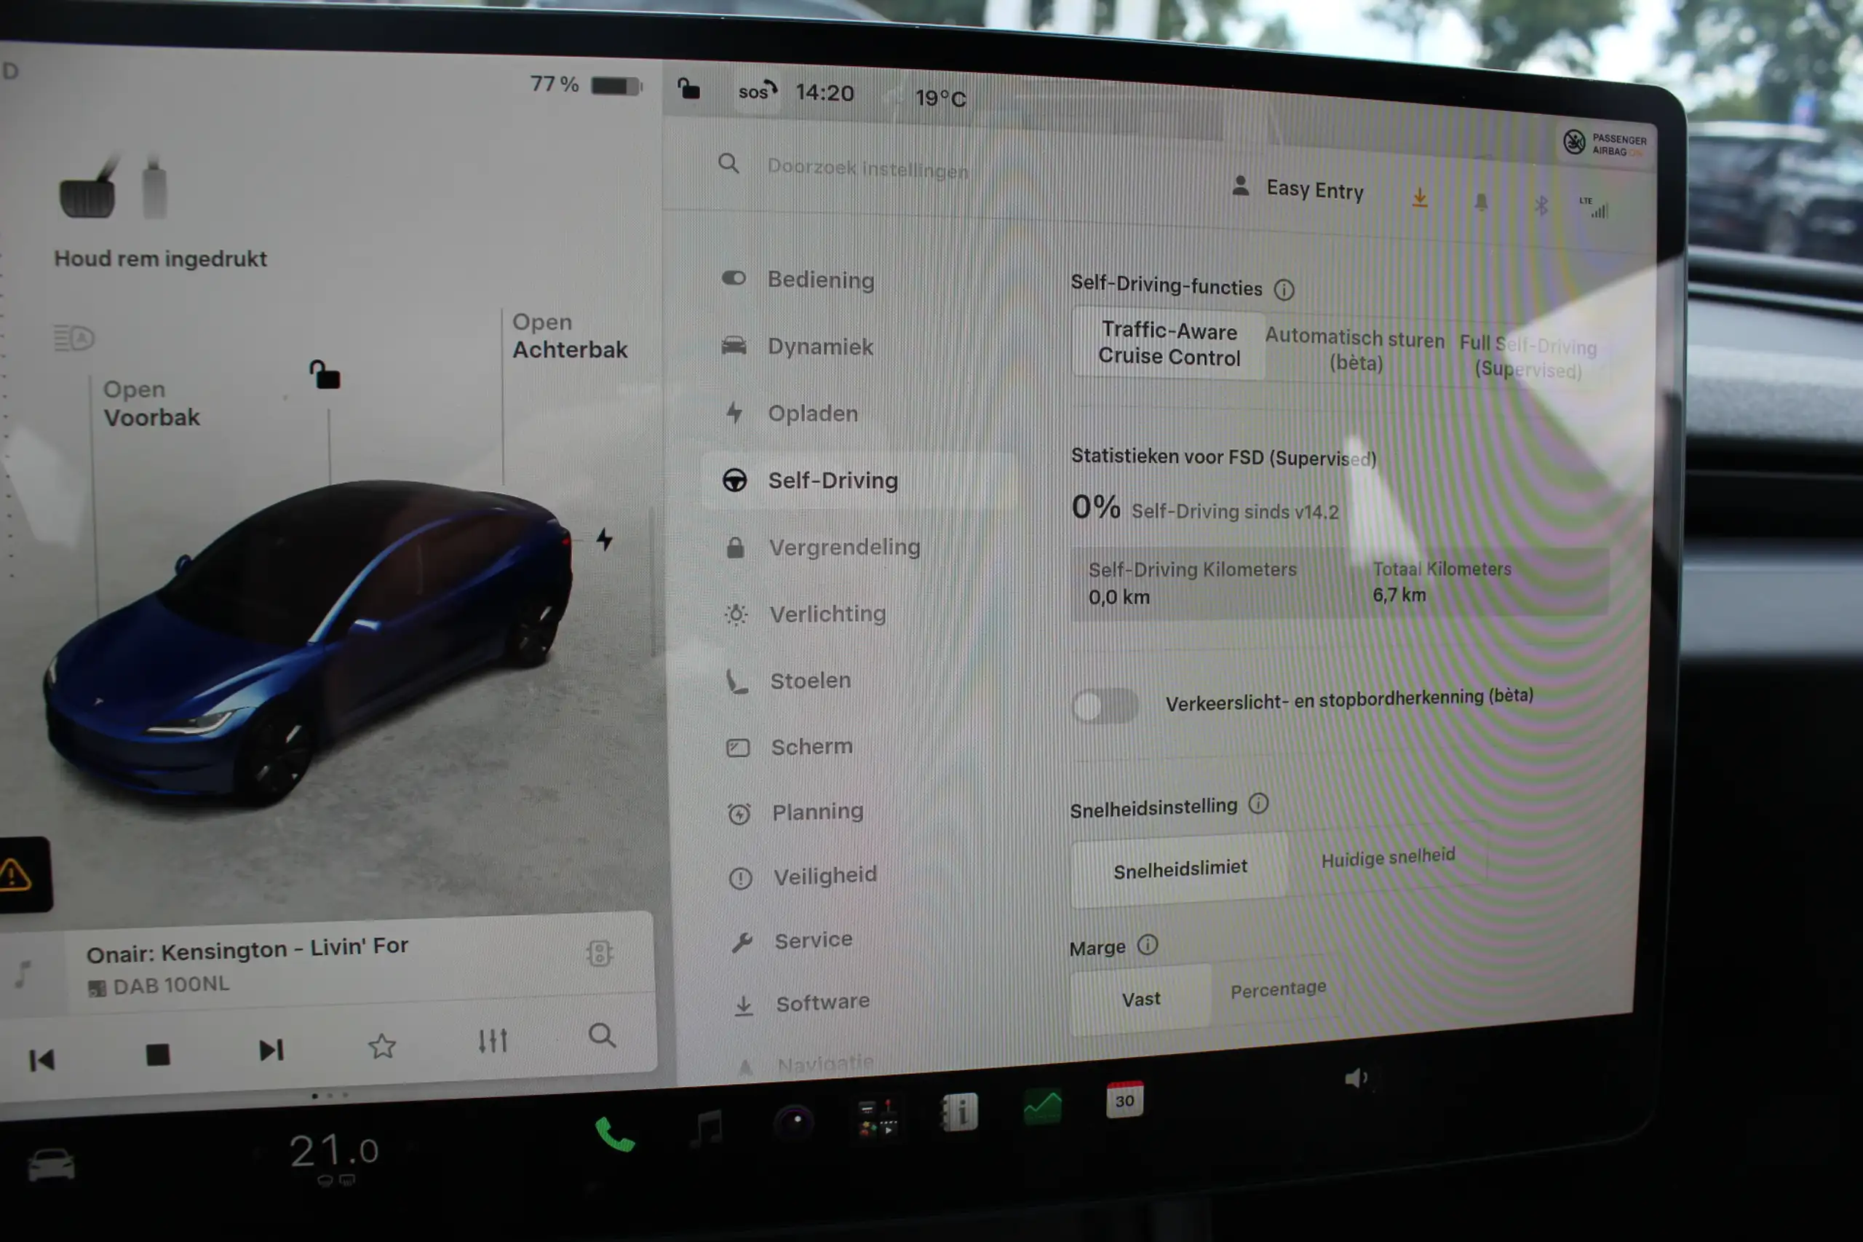
Task: Select Automatisch sturen (bèta) option
Action: point(1356,350)
